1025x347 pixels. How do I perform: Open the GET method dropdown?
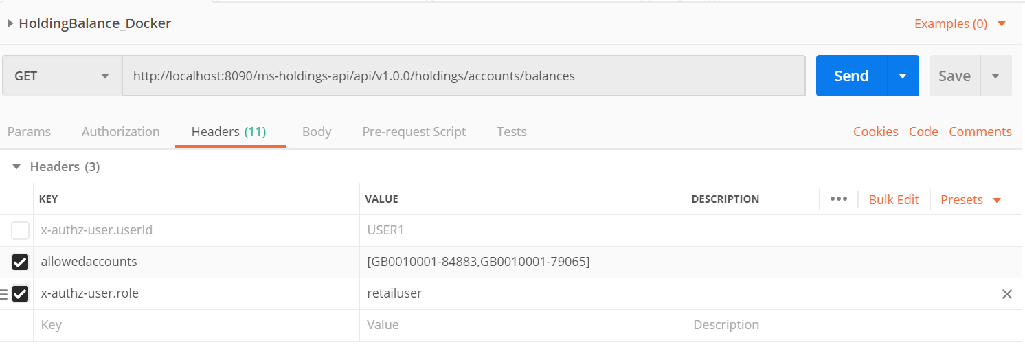click(62, 76)
